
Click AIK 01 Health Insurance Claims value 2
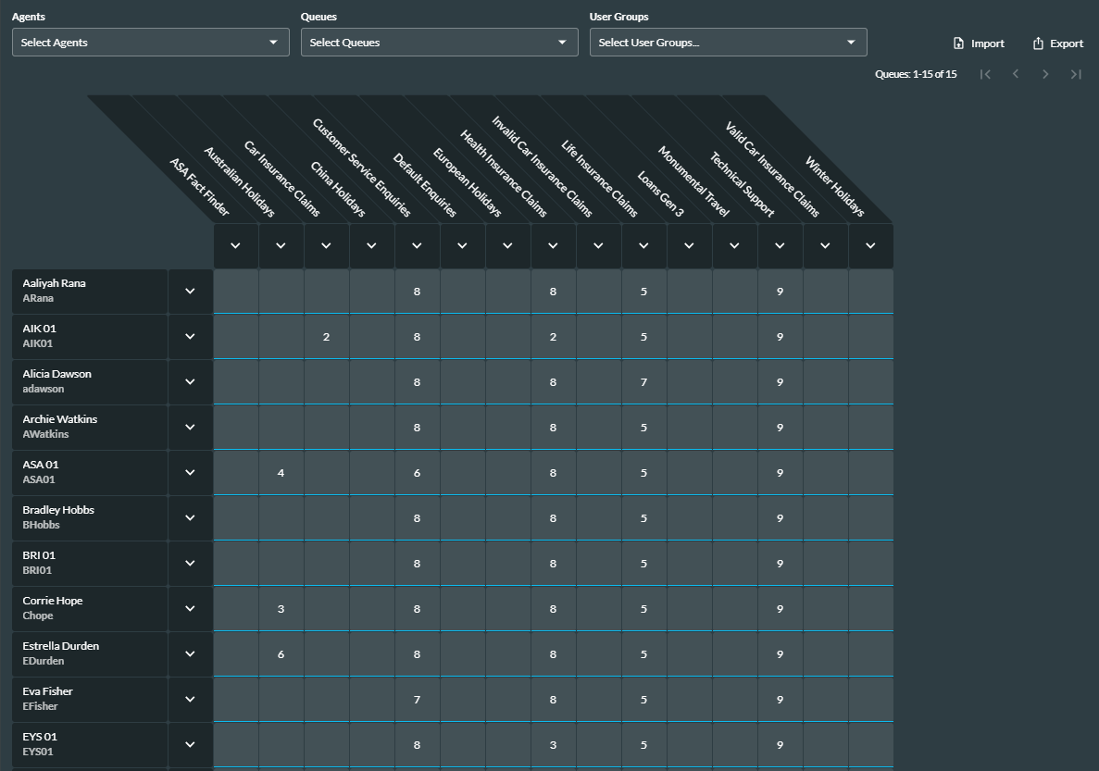pos(553,337)
